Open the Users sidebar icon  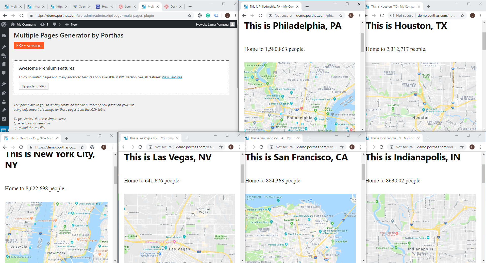click(4, 102)
